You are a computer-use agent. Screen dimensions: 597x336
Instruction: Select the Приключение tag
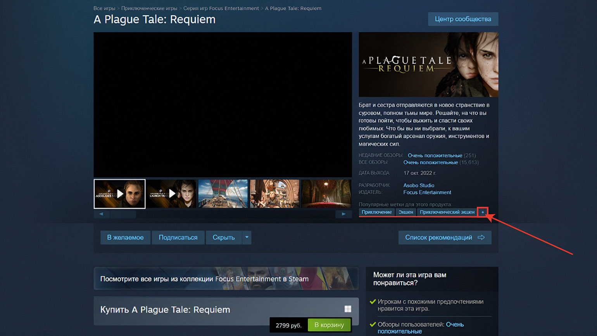(376, 212)
